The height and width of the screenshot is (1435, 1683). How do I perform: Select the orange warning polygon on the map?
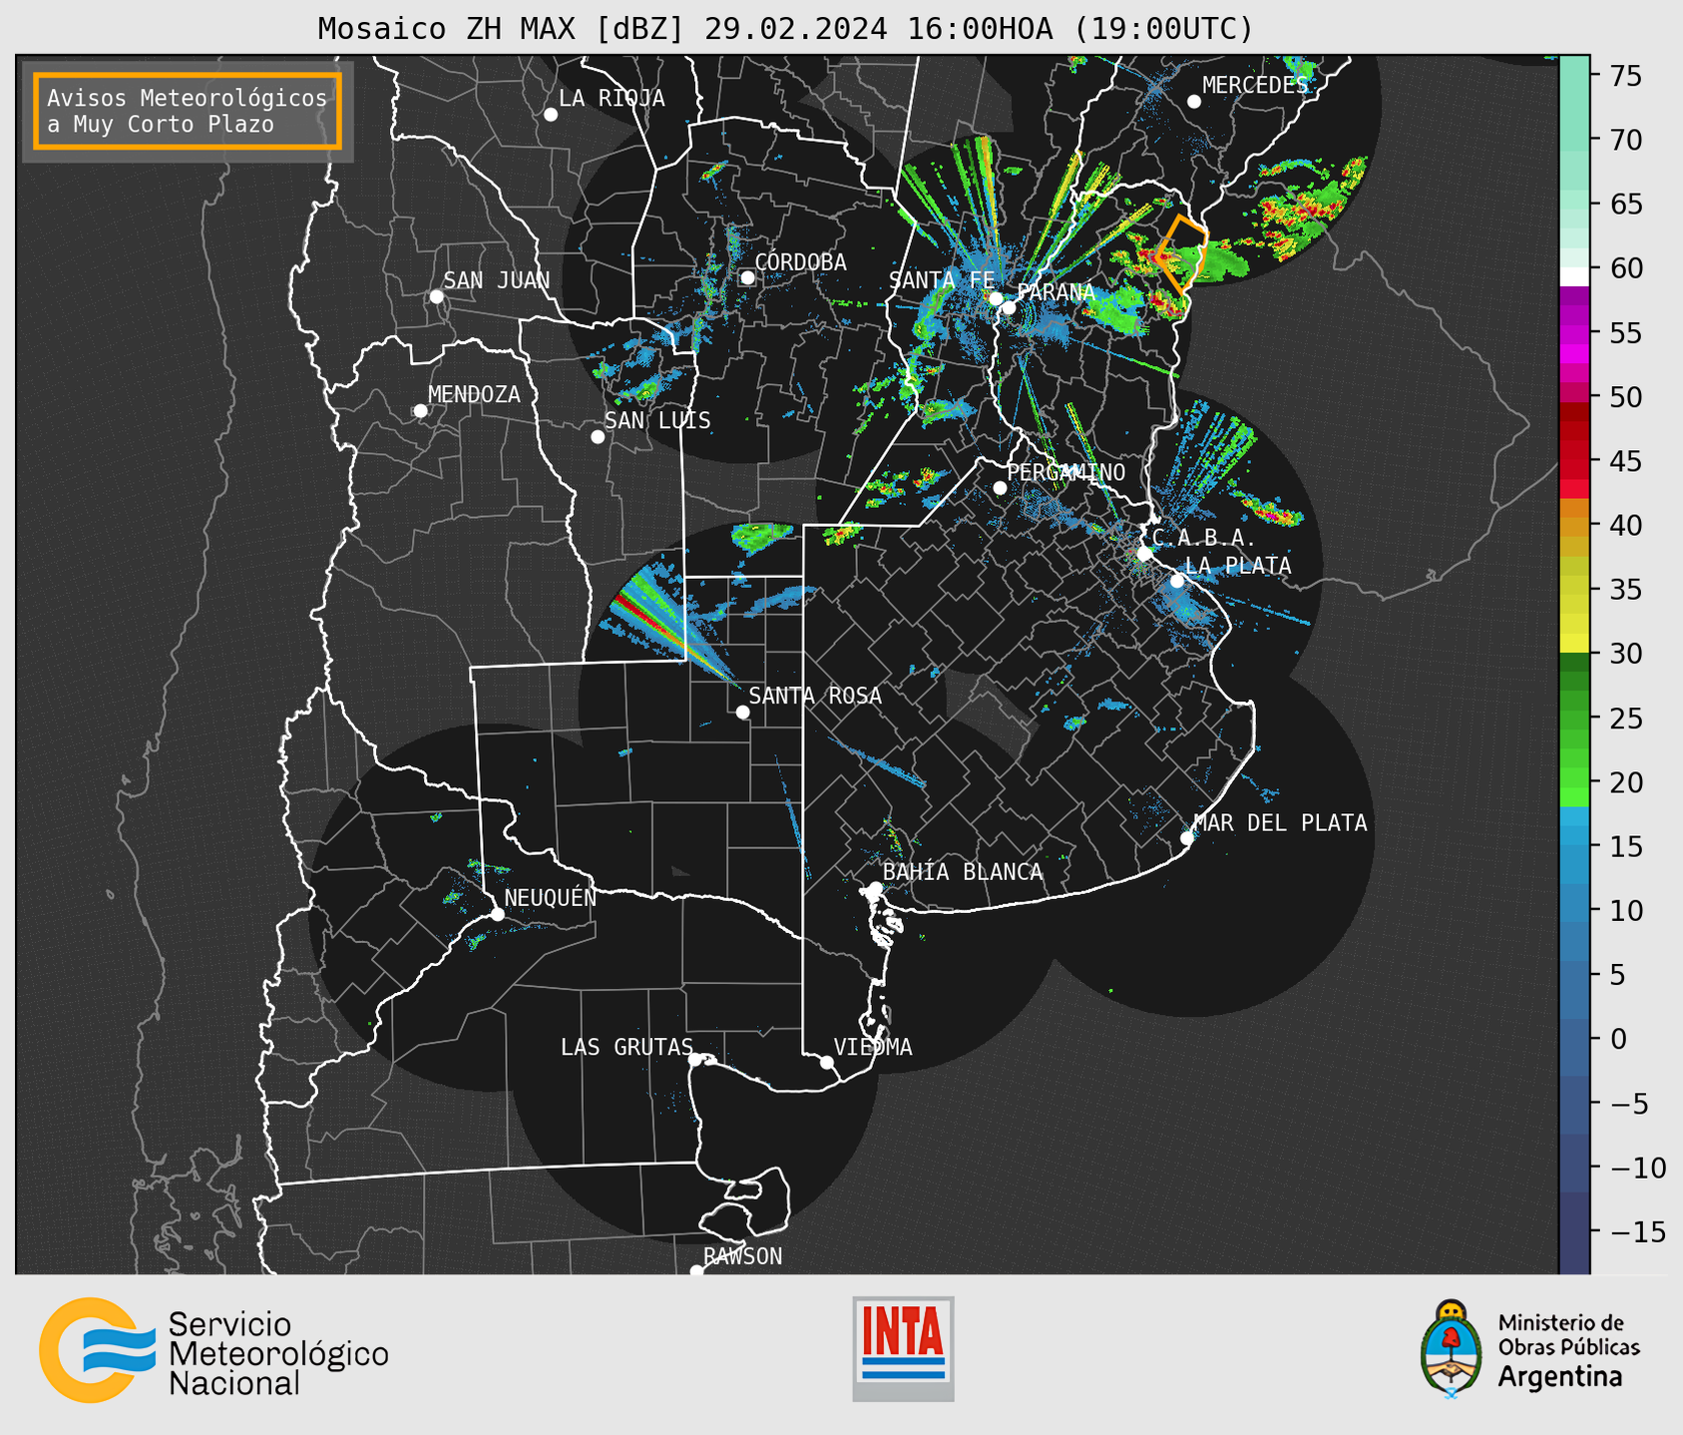1183,254
